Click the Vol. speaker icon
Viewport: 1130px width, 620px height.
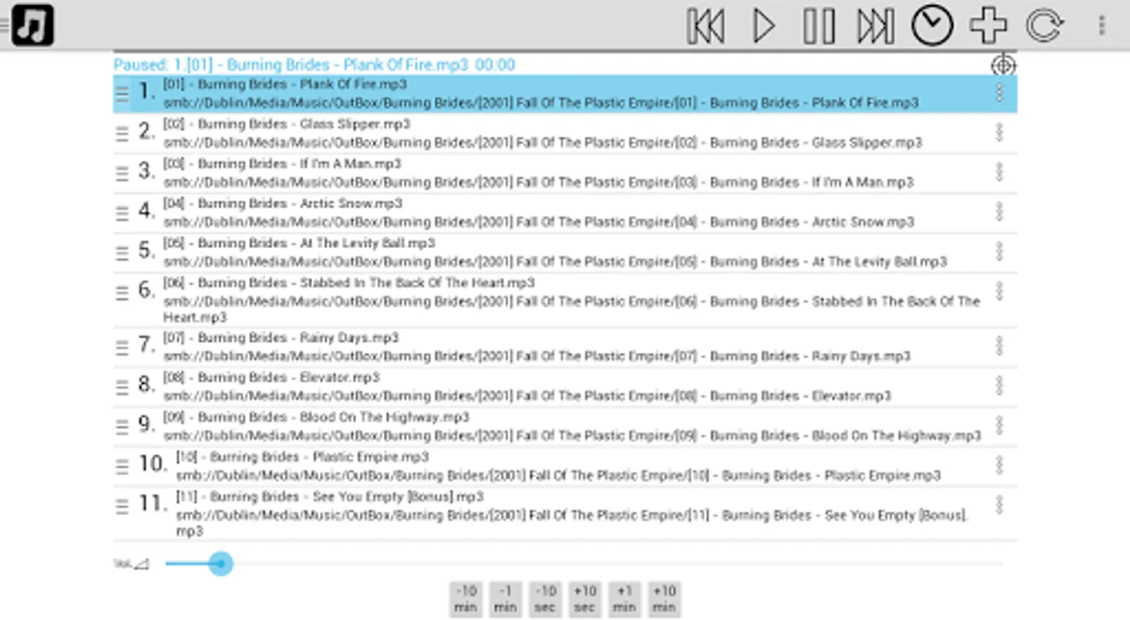[x=132, y=564]
